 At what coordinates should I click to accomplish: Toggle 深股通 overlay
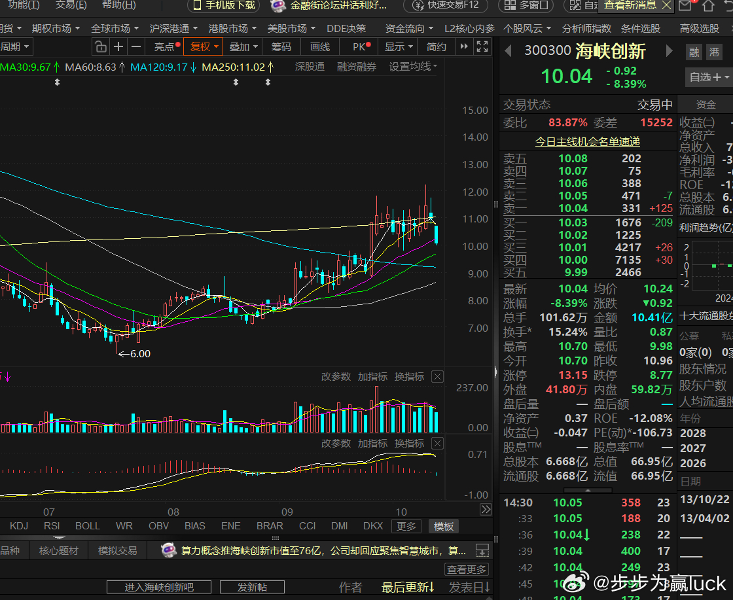coord(310,67)
